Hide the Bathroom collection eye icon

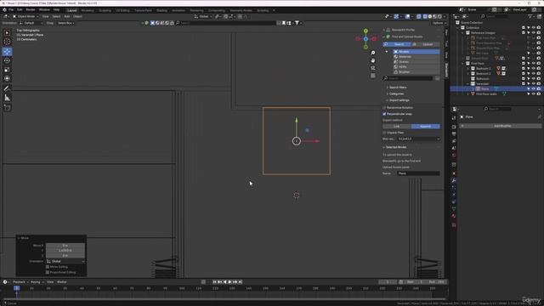click(x=534, y=79)
